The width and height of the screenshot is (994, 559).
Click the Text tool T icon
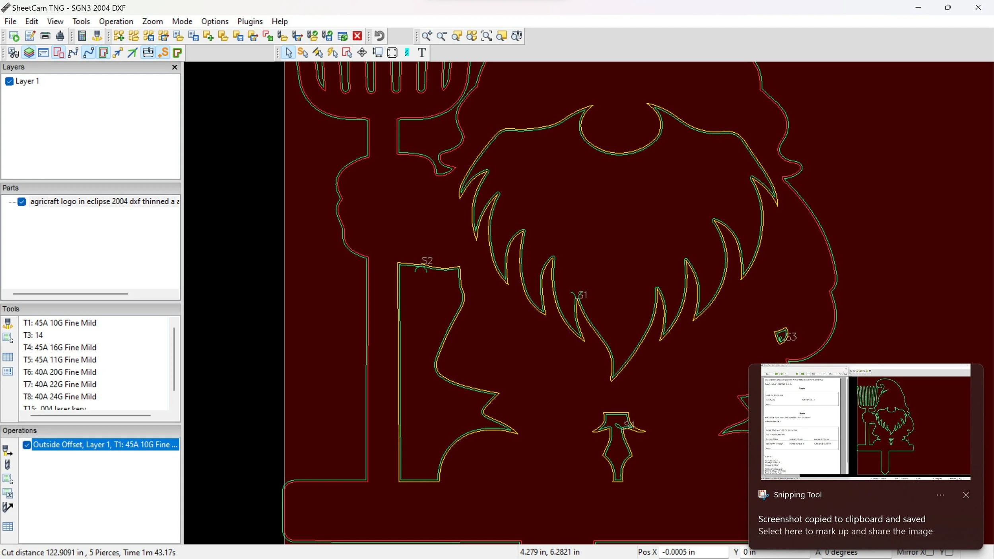click(422, 52)
